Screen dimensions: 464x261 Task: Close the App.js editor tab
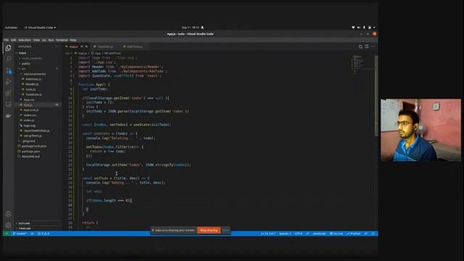click(86, 46)
